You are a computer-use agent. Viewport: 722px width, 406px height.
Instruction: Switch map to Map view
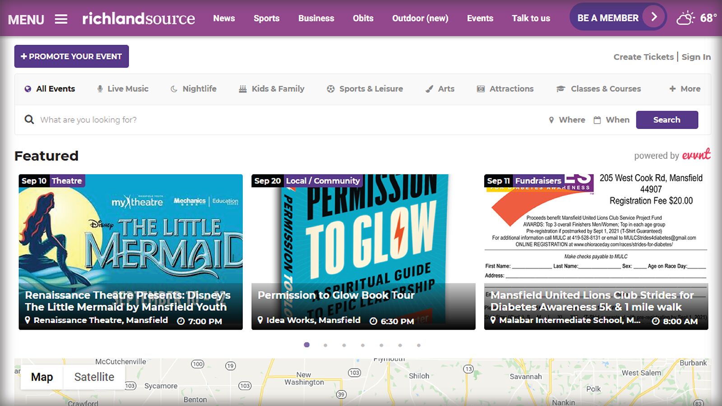coord(42,377)
